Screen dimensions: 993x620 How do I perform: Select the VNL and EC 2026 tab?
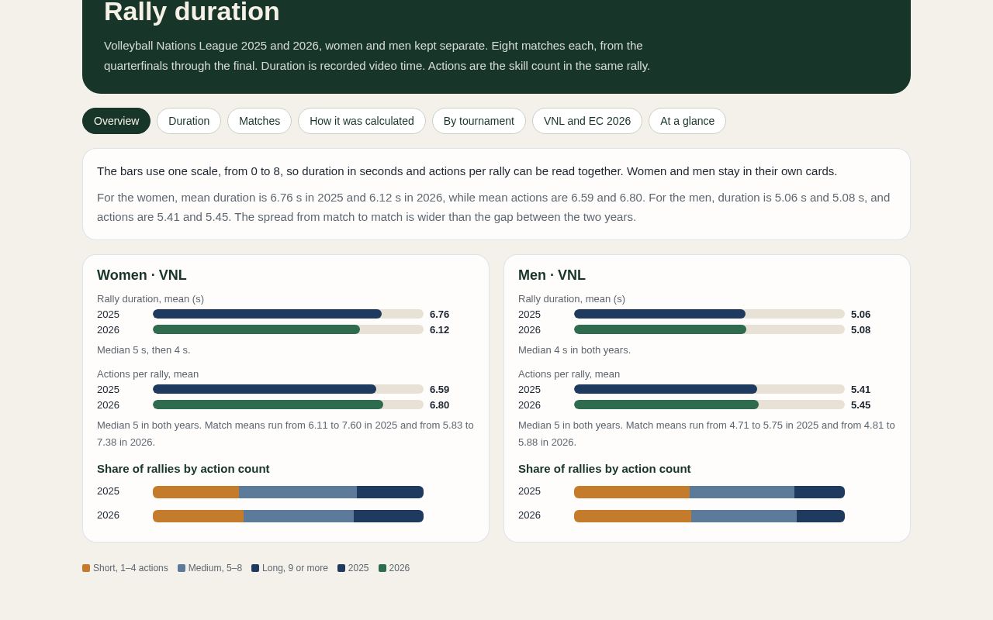click(587, 121)
